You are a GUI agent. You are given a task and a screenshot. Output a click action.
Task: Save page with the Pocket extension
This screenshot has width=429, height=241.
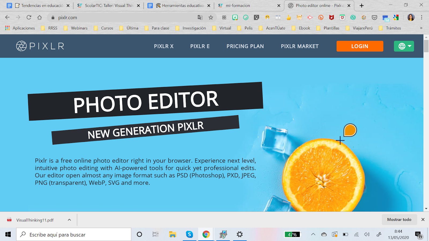(x=375, y=17)
